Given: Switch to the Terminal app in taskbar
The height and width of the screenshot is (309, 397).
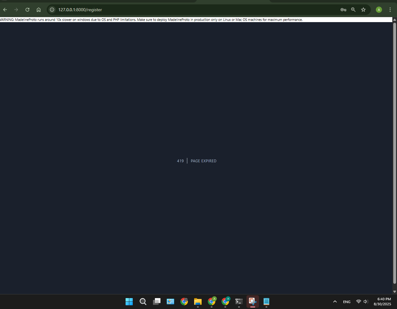Looking at the screenshot, I should pyautogui.click(x=239, y=302).
